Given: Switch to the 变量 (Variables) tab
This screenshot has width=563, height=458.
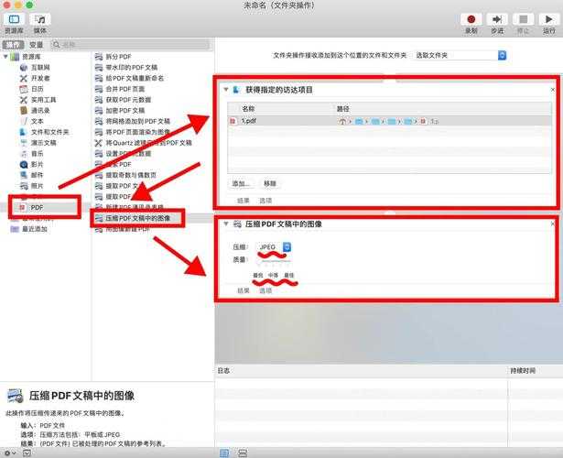Looking at the screenshot, I should tap(36, 44).
